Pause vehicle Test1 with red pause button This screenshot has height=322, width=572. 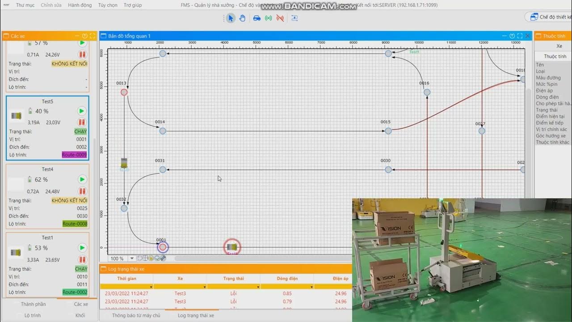pyautogui.click(x=82, y=259)
